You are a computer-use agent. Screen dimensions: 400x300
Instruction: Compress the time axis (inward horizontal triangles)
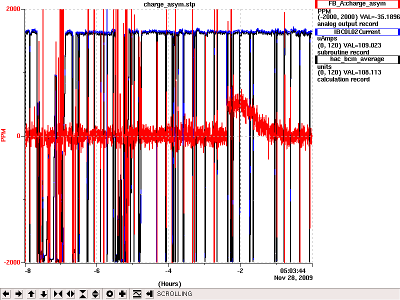[58, 294]
